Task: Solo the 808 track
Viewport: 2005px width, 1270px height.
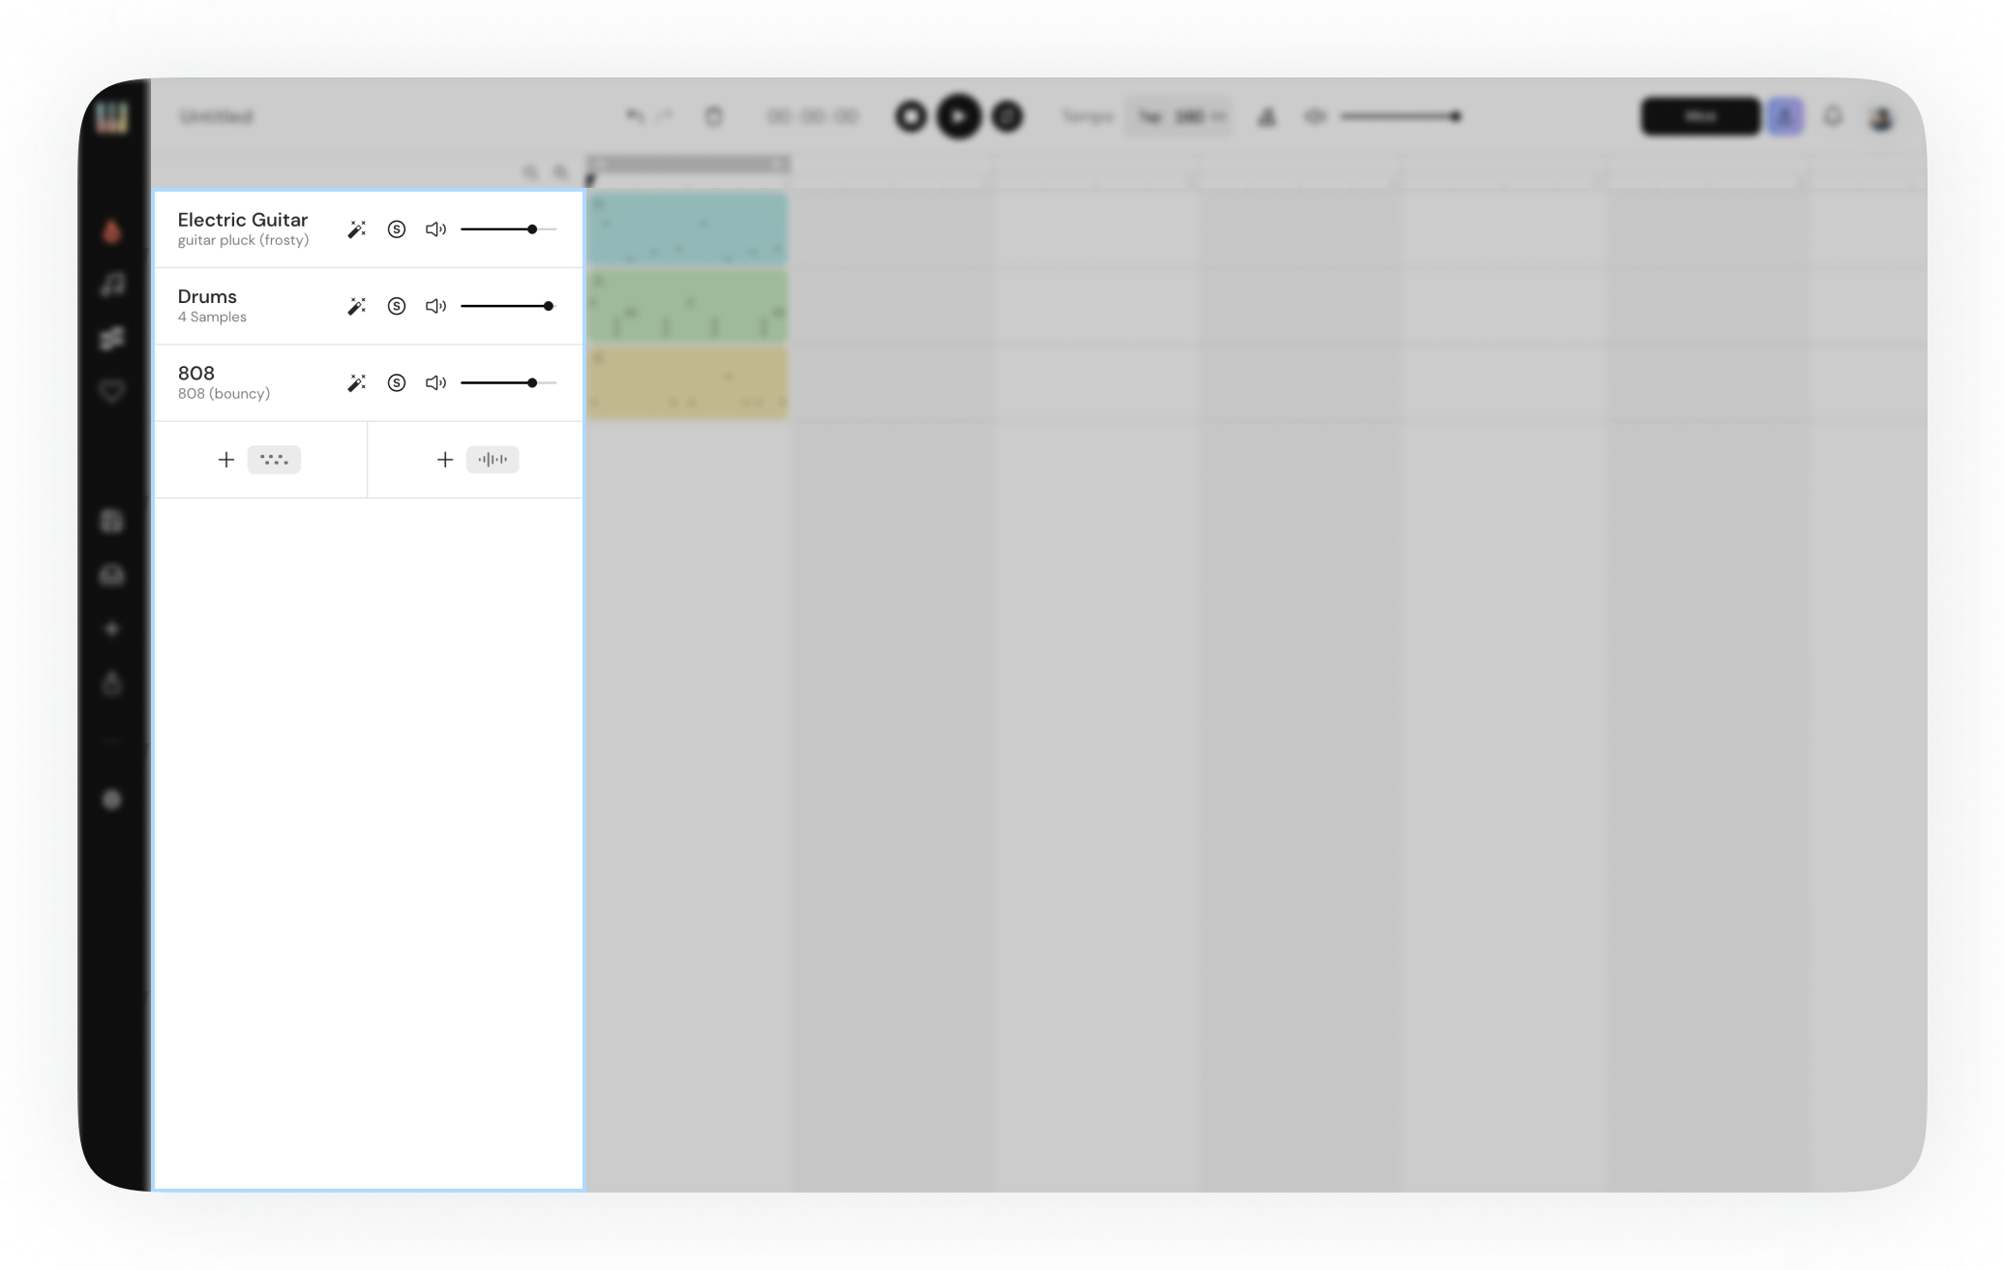Action: click(x=396, y=383)
